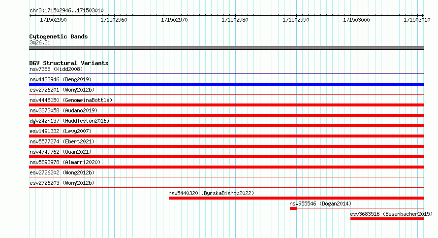Open esv2726202 (Wong2012b) variant label

point(62,172)
